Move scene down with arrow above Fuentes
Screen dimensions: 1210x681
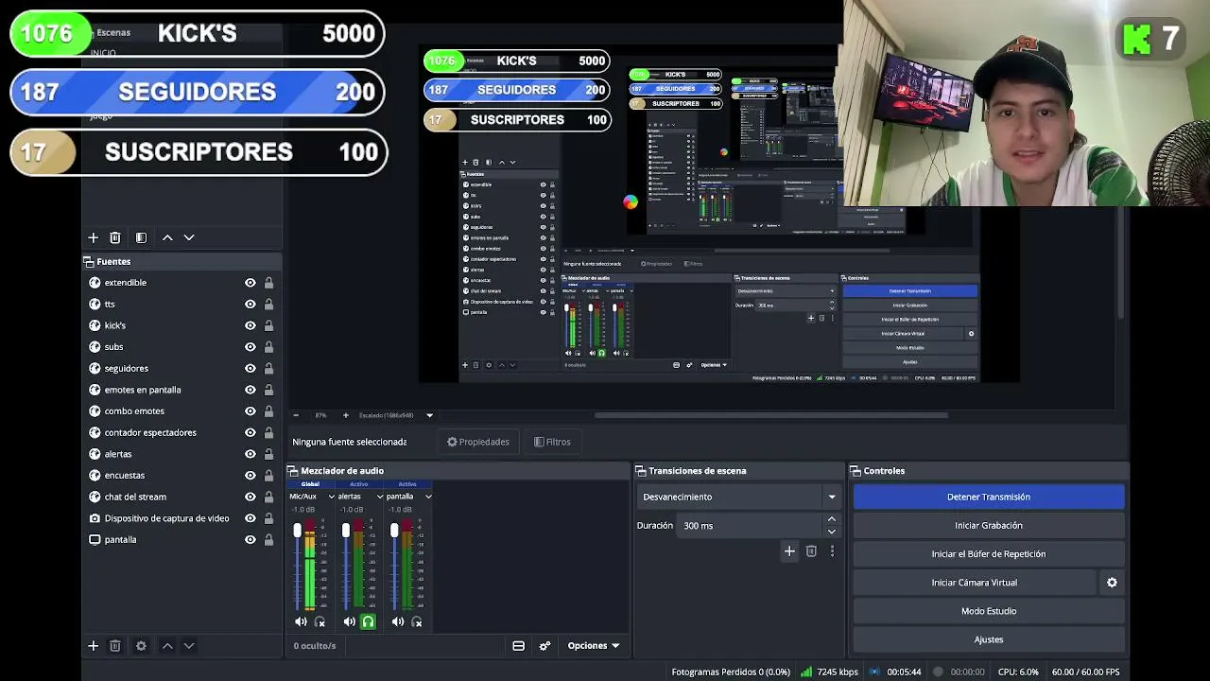189,237
